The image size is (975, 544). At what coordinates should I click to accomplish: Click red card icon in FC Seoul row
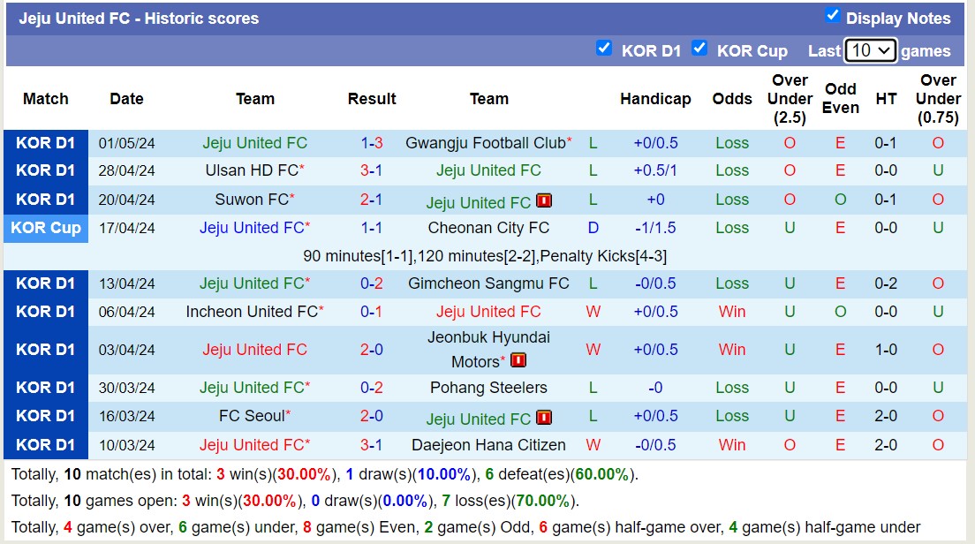pyautogui.click(x=544, y=419)
